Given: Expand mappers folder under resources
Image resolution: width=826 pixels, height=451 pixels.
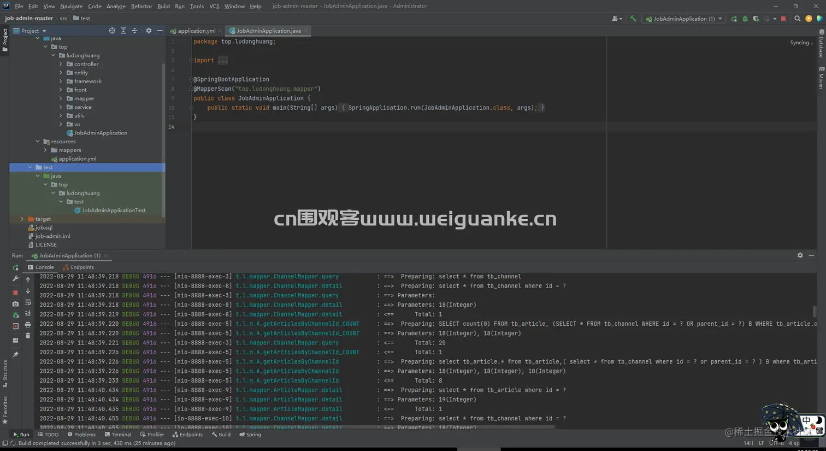Looking at the screenshot, I should click(45, 150).
